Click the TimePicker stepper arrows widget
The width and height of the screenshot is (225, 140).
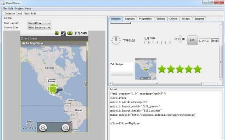(x=180, y=39)
